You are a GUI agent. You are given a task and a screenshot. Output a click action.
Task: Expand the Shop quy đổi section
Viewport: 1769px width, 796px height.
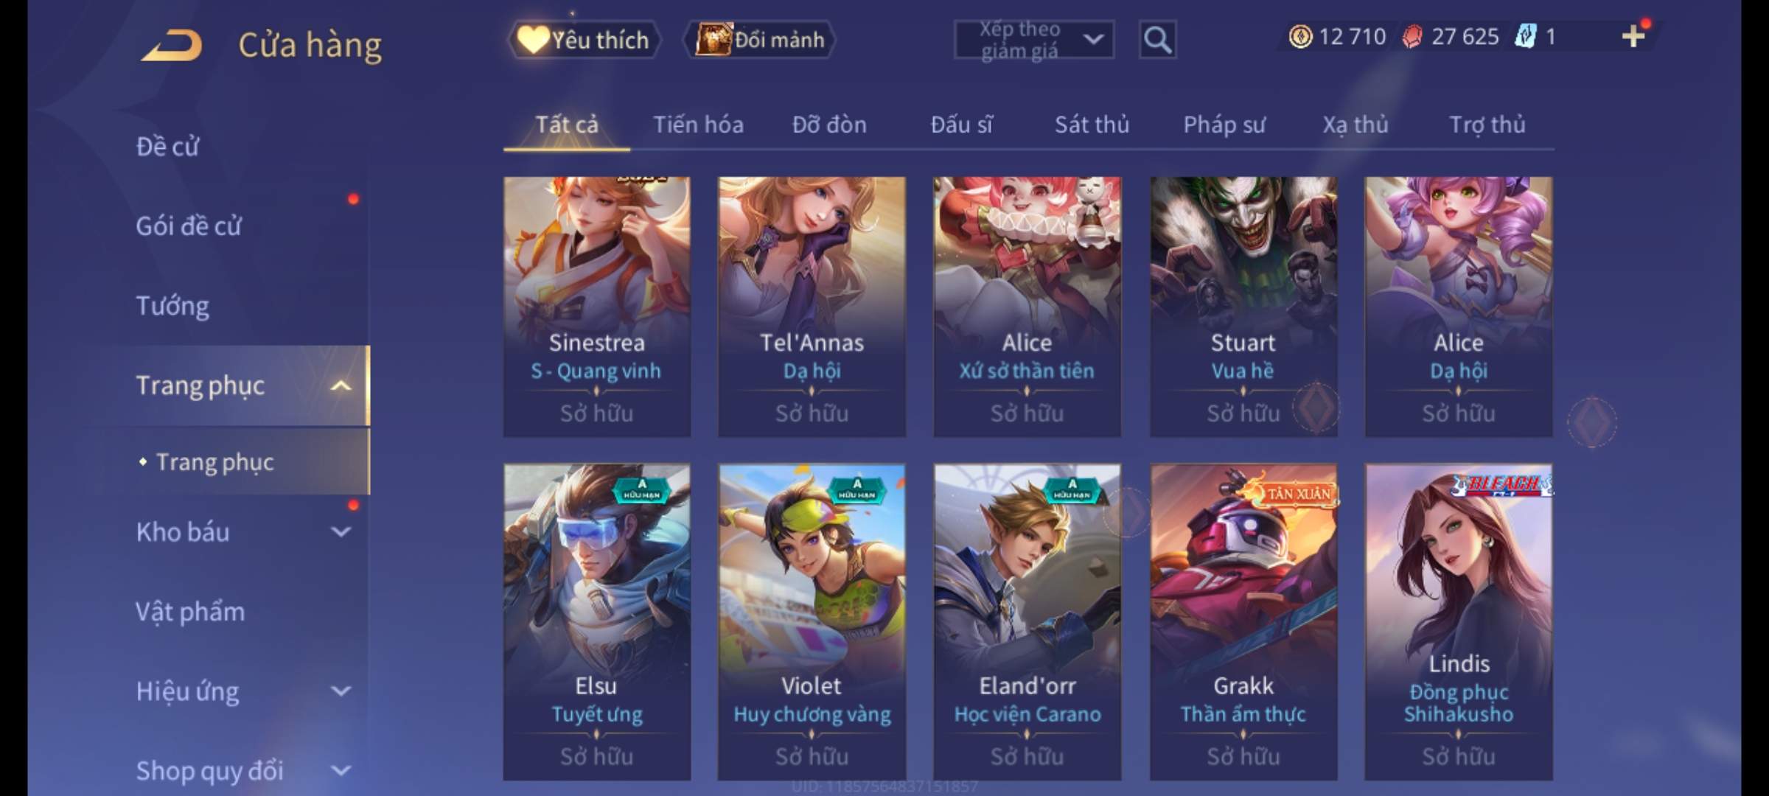click(341, 770)
